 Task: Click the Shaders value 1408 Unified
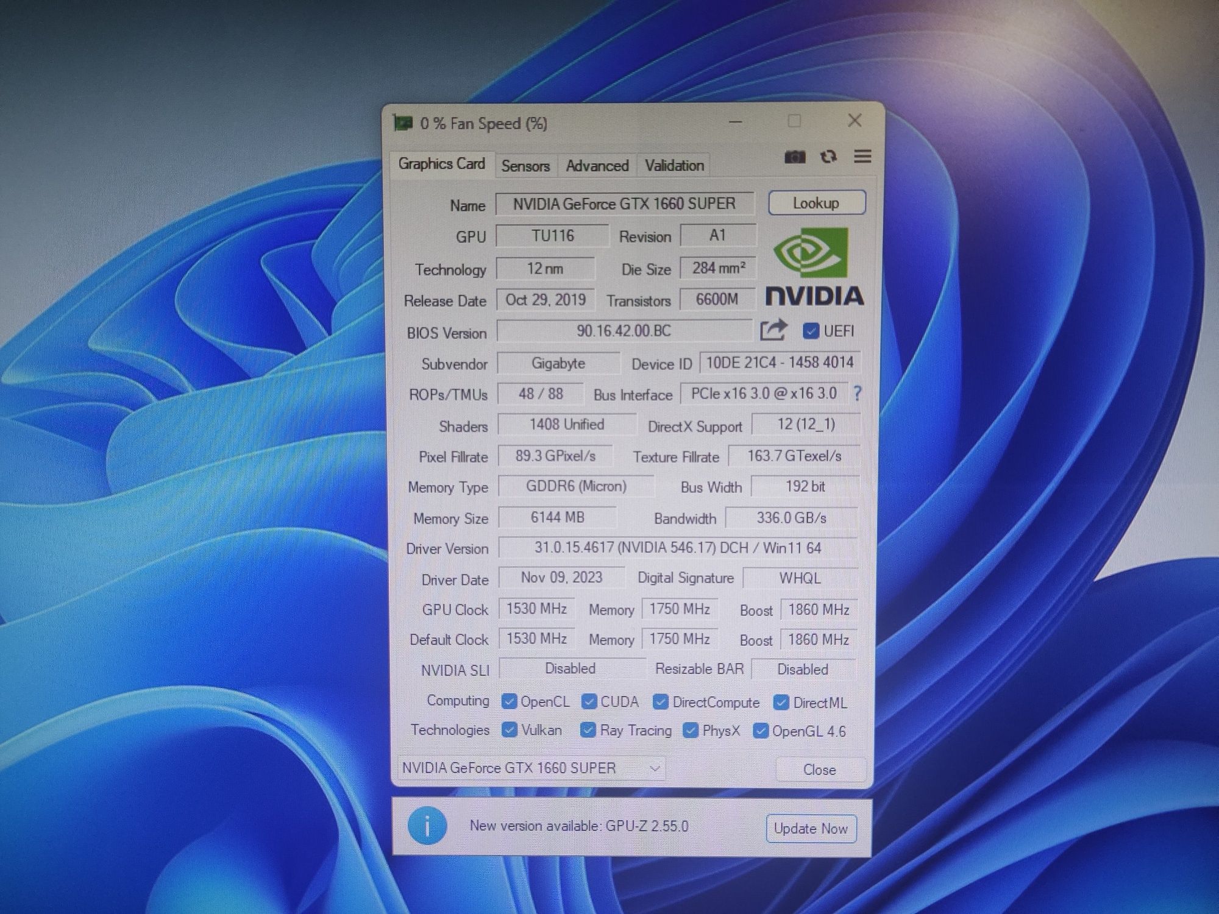point(567,424)
